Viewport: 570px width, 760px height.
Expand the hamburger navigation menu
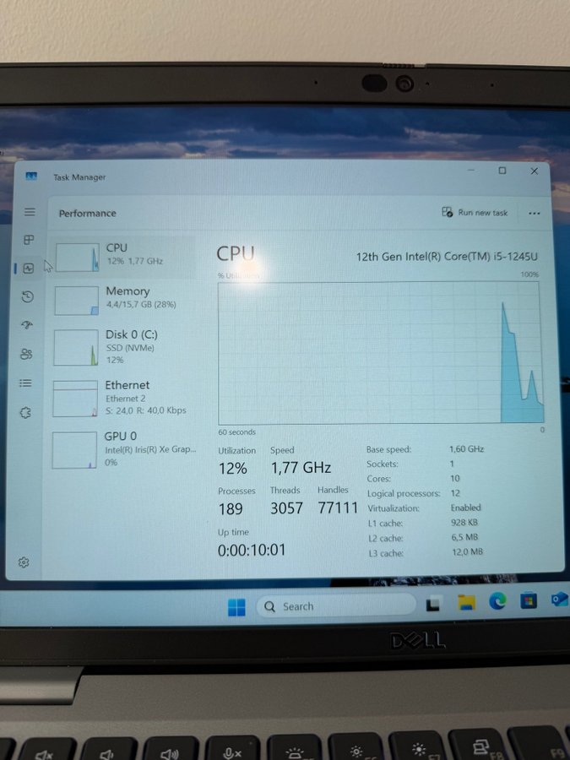click(30, 212)
